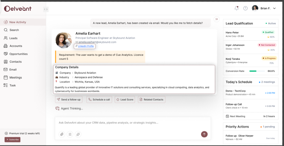
Task: Click the paperclip attachment icon
Action: [62, 134]
